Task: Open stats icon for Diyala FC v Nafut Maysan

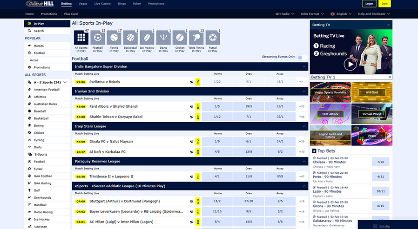Action: tap(191, 142)
